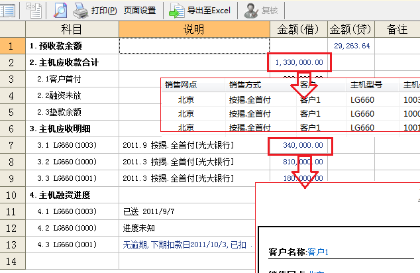The width and height of the screenshot is (420, 273).
Task: Click 客户1 in second popup row
Action: tap(310, 113)
